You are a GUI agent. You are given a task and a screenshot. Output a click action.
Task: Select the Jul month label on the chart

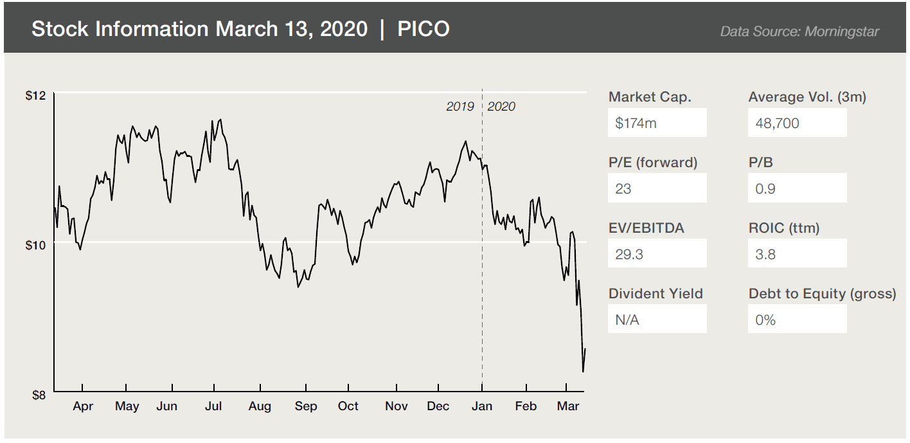(213, 406)
